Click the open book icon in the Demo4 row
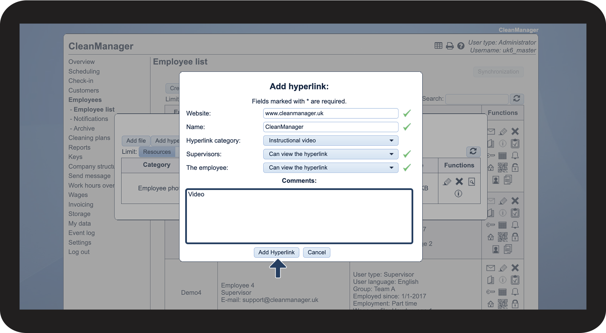This screenshot has width=606, height=333. click(491, 280)
